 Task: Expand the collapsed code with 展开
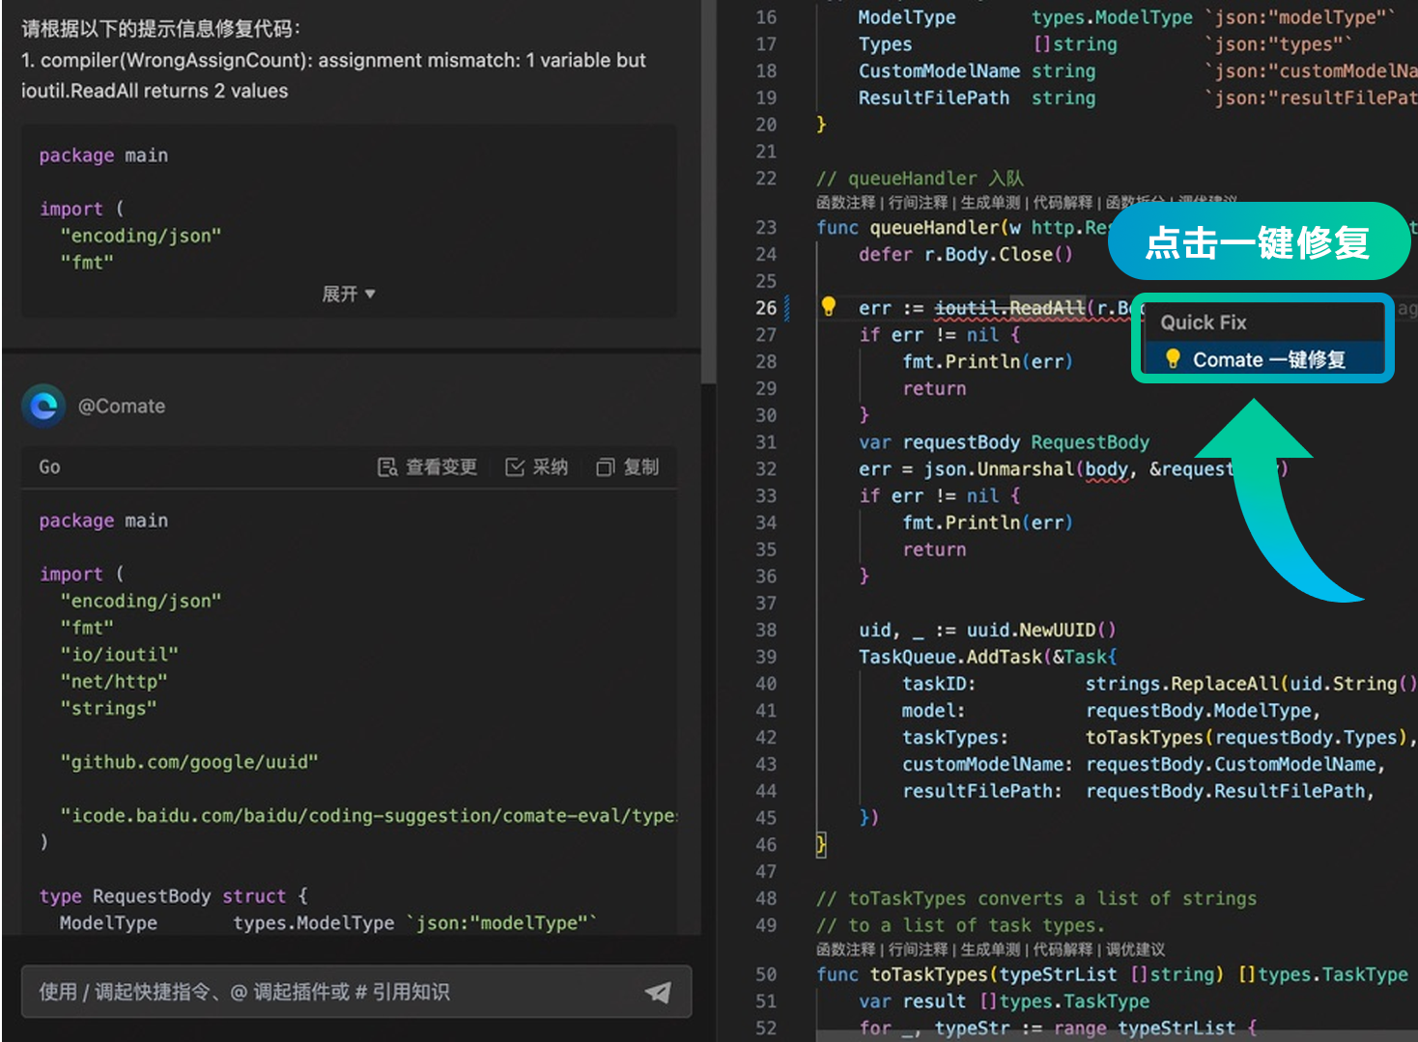pos(349,294)
